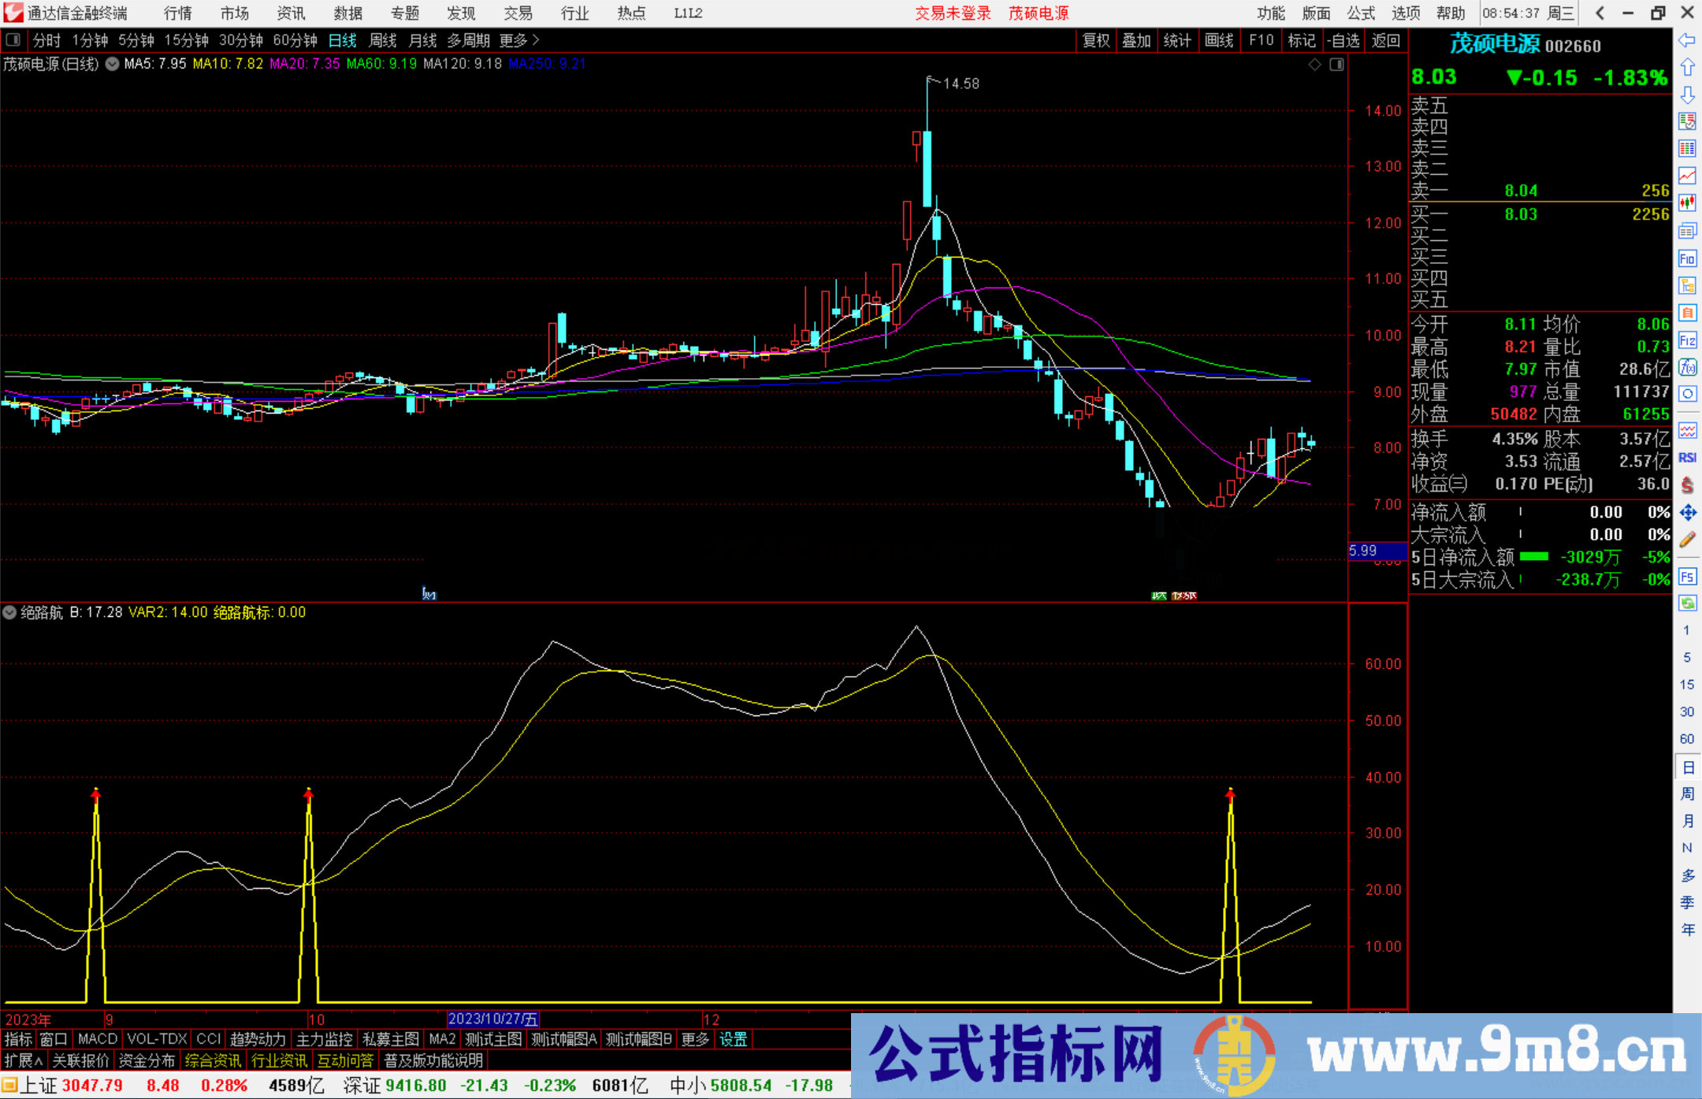
Task: Click the 返回 button in chart toolbar
Action: pos(1385,39)
